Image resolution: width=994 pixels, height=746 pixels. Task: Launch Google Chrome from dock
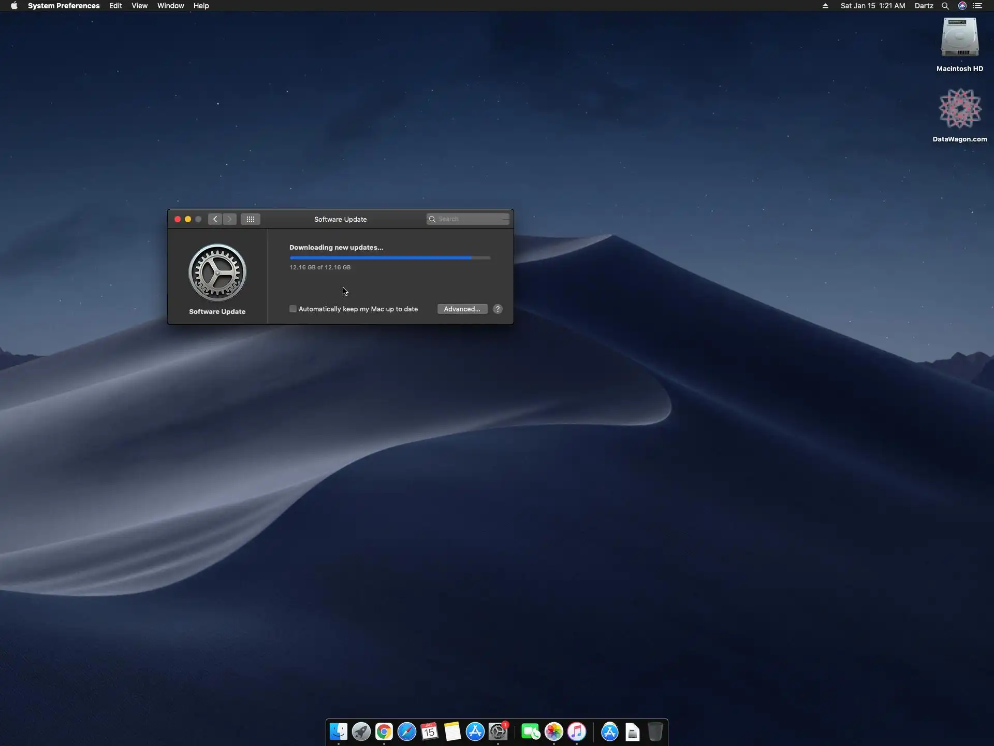(x=384, y=731)
